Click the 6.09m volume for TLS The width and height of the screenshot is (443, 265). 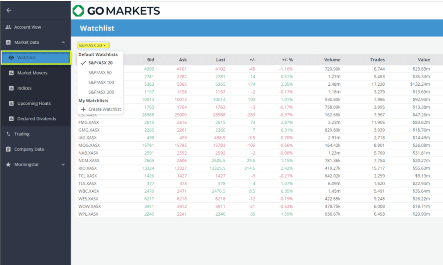pyautogui.click(x=334, y=184)
